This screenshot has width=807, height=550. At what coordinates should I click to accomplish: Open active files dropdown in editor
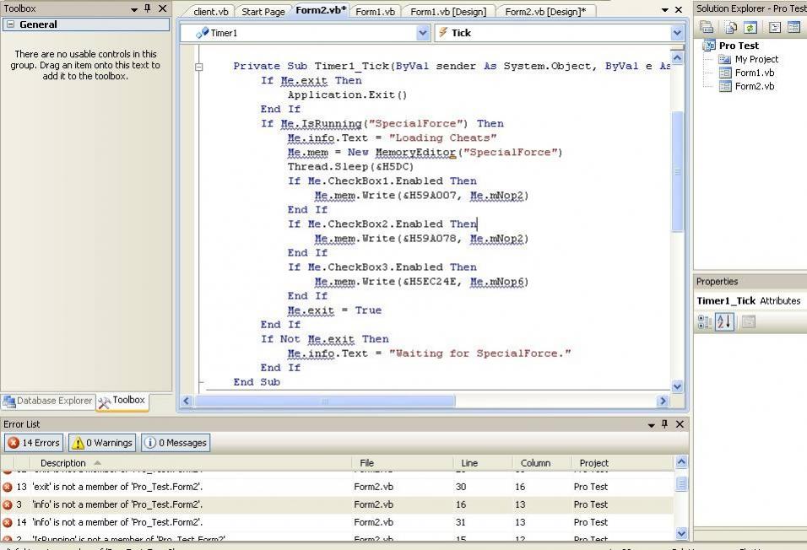pos(664,10)
